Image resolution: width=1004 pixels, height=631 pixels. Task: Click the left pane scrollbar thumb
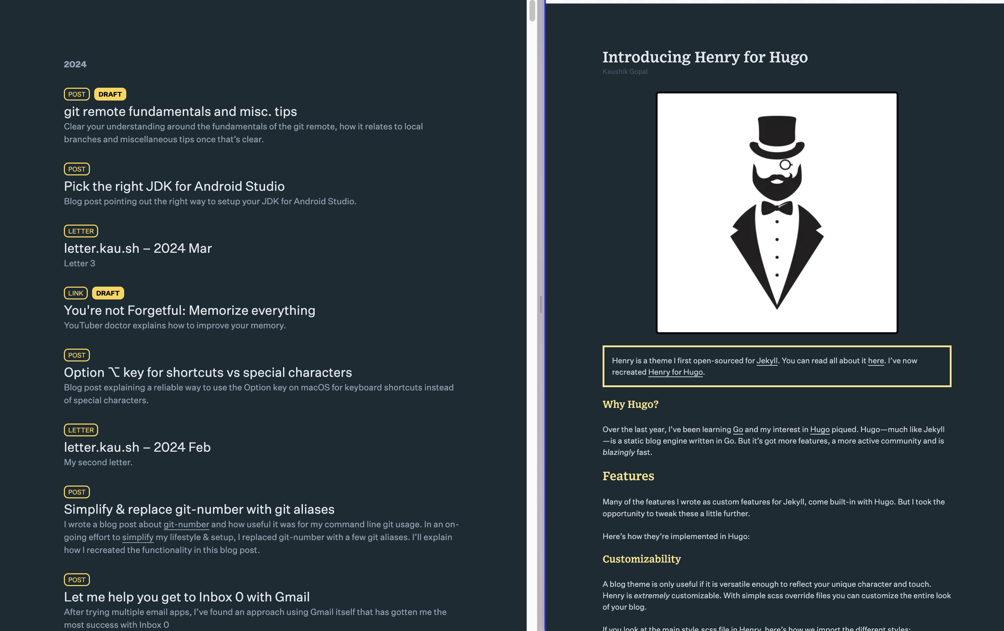click(x=532, y=11)
